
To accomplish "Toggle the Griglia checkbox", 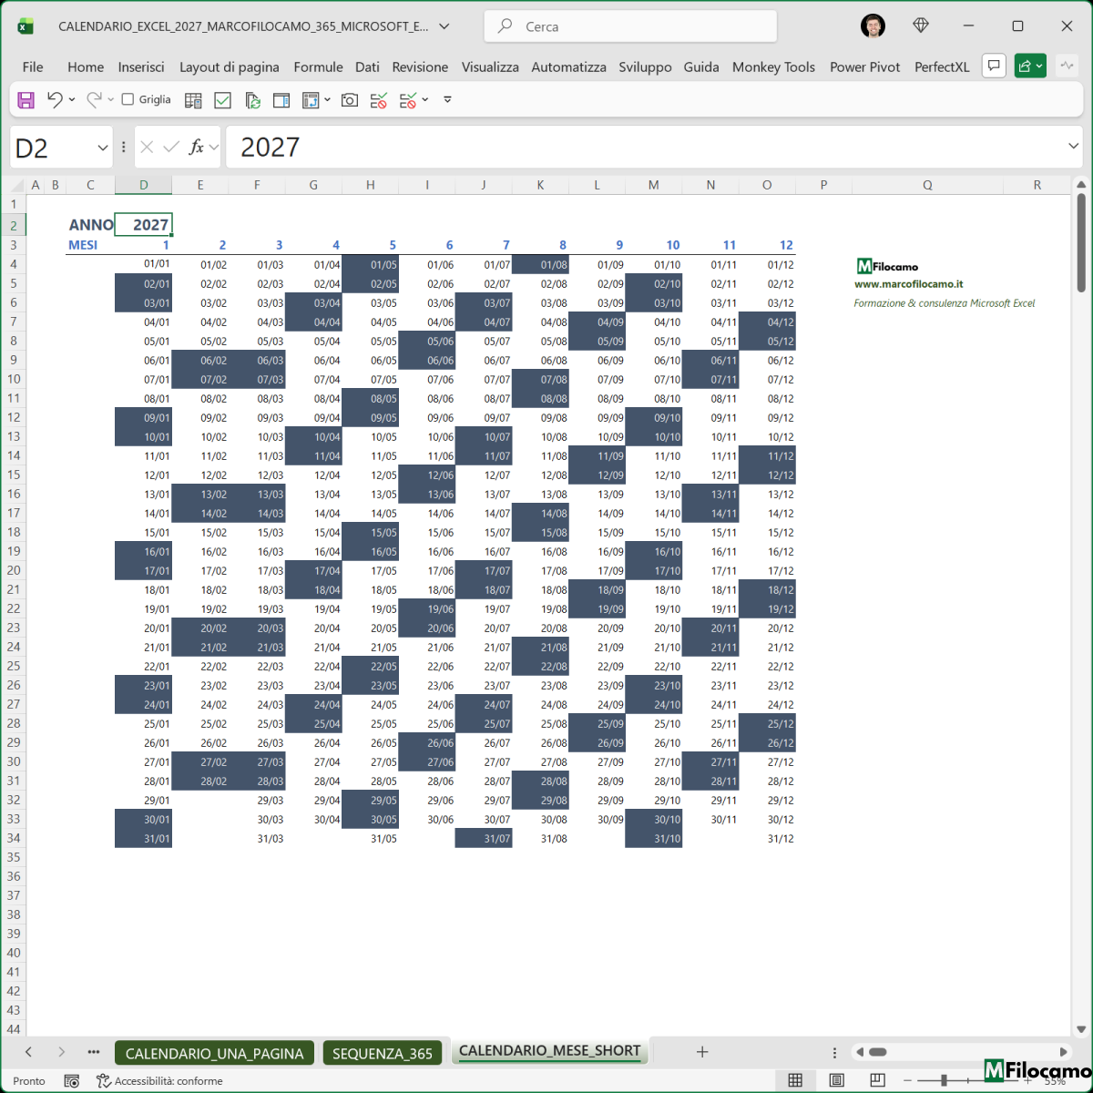I will 128,99.
